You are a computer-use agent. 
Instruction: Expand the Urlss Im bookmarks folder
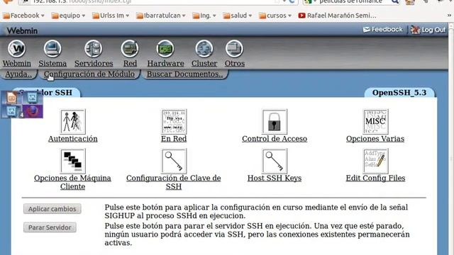coord(111,16)
